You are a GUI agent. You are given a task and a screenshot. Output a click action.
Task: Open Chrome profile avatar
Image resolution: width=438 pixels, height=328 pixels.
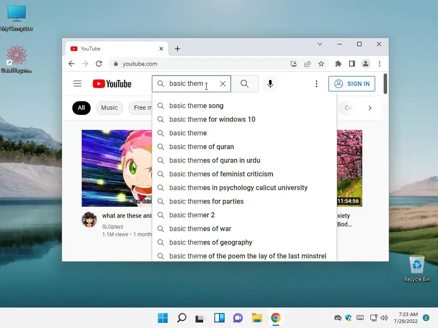(x=365, y=64)
